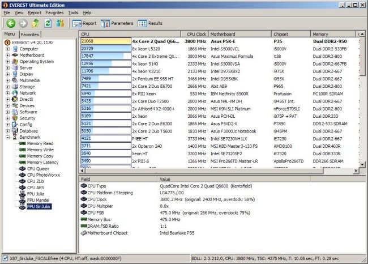Image resolution: width=368 pixels, height=264 pixels.
Task: Open the Help menu
Action: (x=87, y=12)
